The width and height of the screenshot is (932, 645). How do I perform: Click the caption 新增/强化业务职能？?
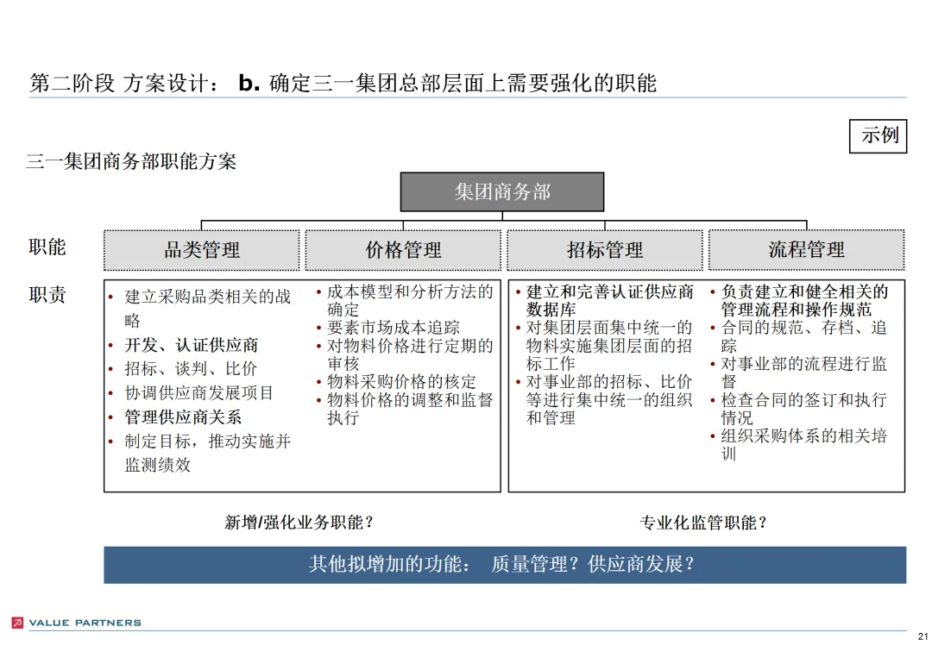[299, 522]
